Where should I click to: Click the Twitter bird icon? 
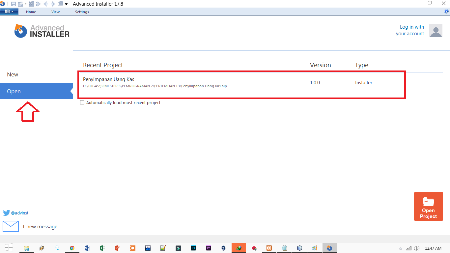(7, 213)
